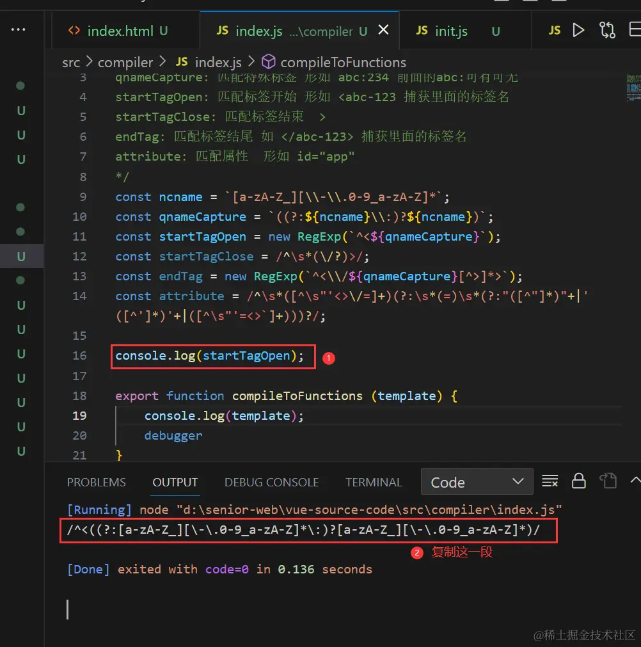Clear the output with the clear icon
This screenshot has height=647, width=641.
[x=550, y=481]
